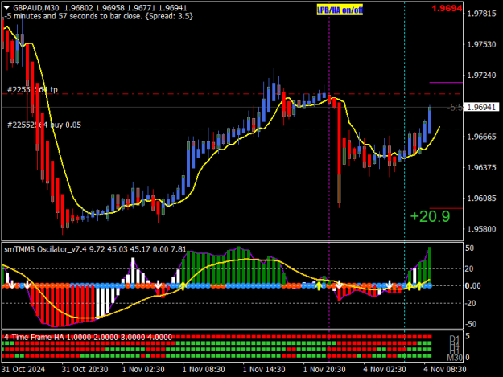Click the 1.95800 price scale label
503x377 pixels.
[482, 229]
